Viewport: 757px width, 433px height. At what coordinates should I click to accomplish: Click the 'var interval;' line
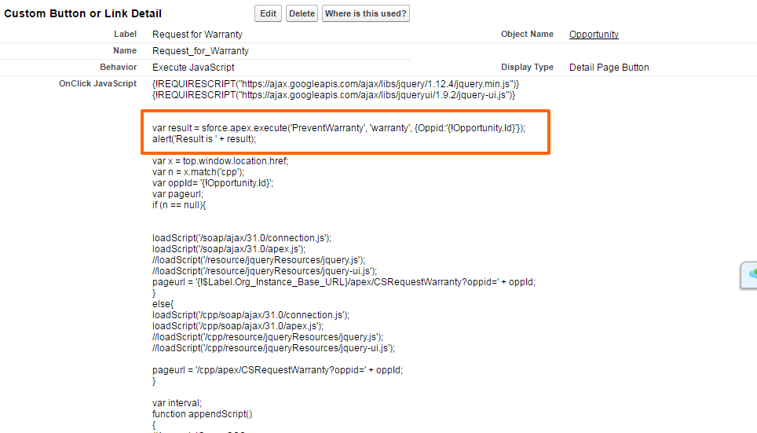[177, 402]
